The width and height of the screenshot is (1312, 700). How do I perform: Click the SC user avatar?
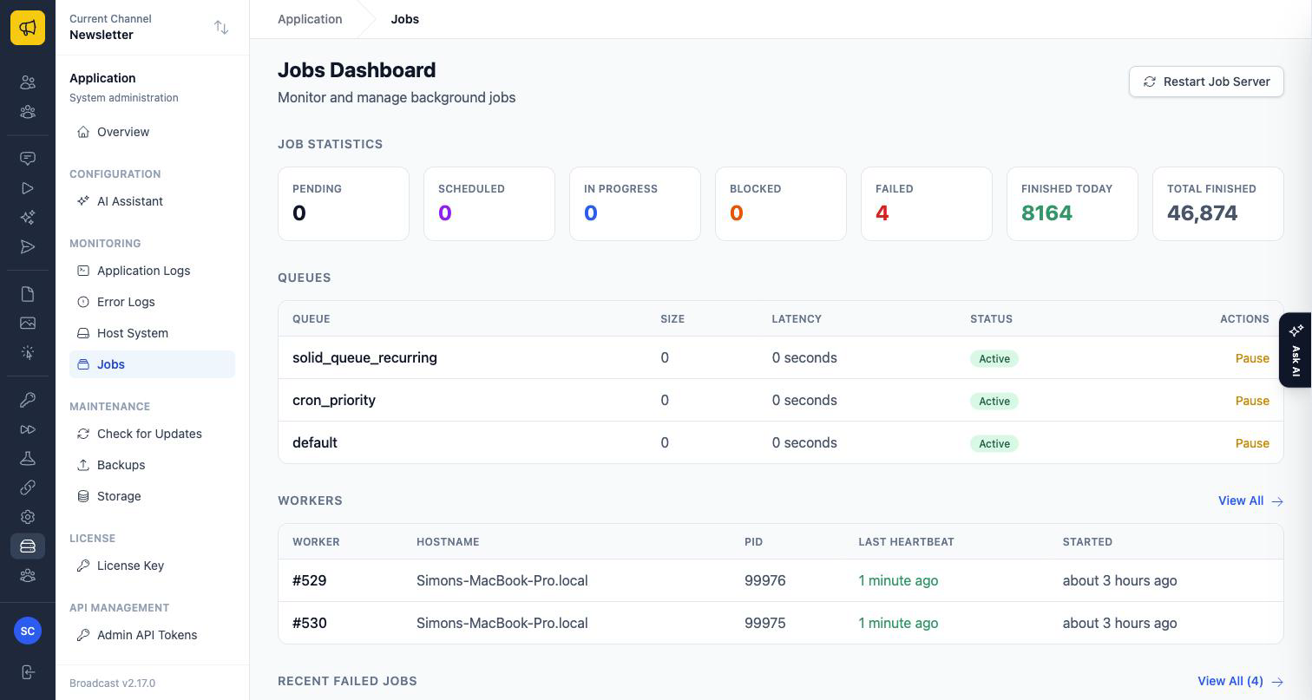28,631
